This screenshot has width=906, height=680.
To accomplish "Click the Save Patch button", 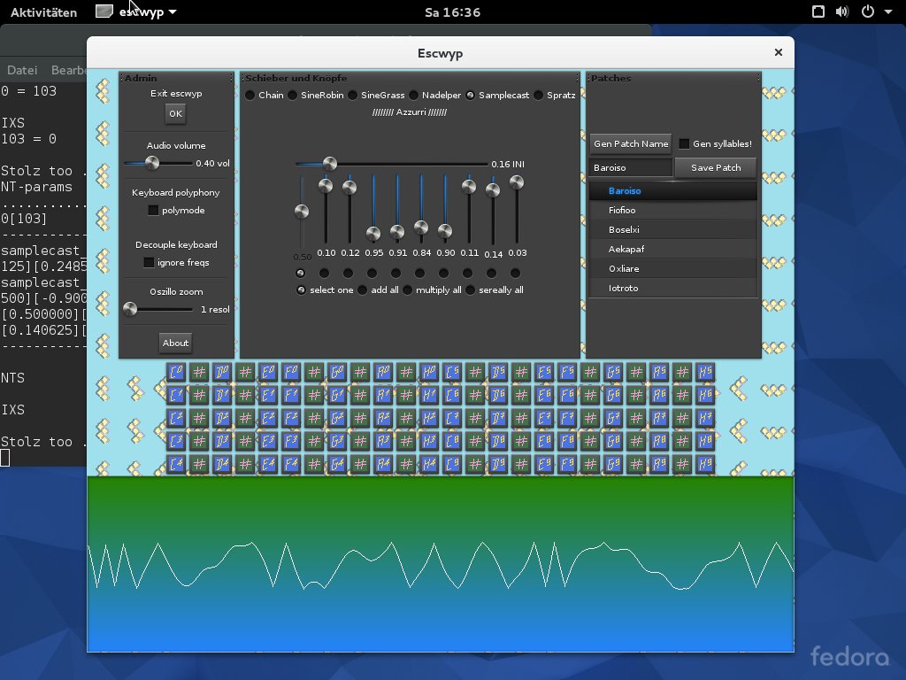I will (x=715, y=167).
